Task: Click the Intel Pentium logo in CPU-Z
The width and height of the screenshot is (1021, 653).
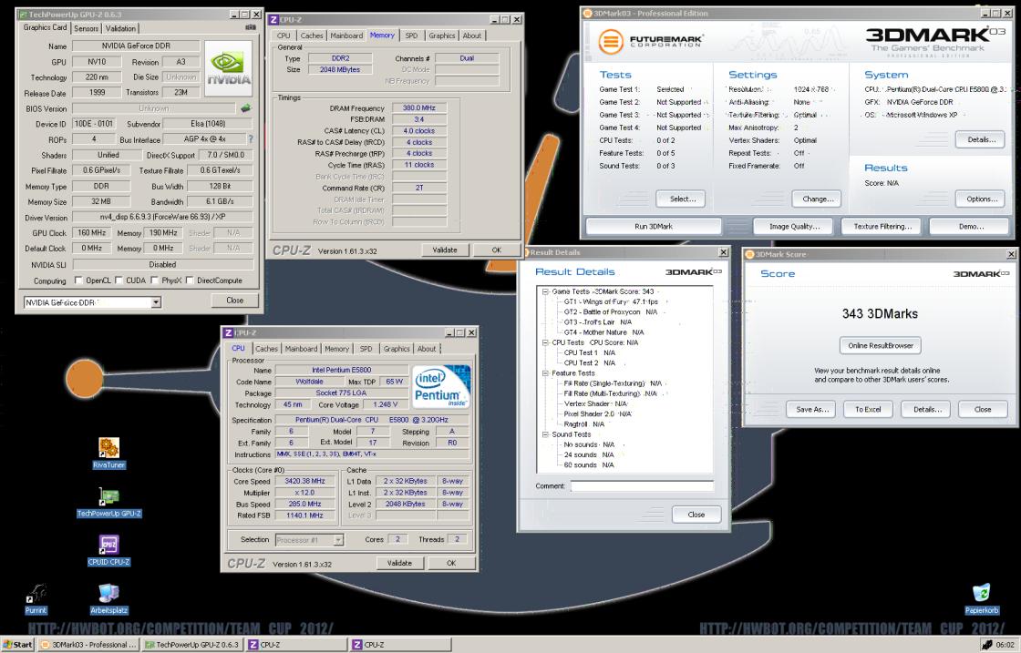Action: tap(441, 386)
